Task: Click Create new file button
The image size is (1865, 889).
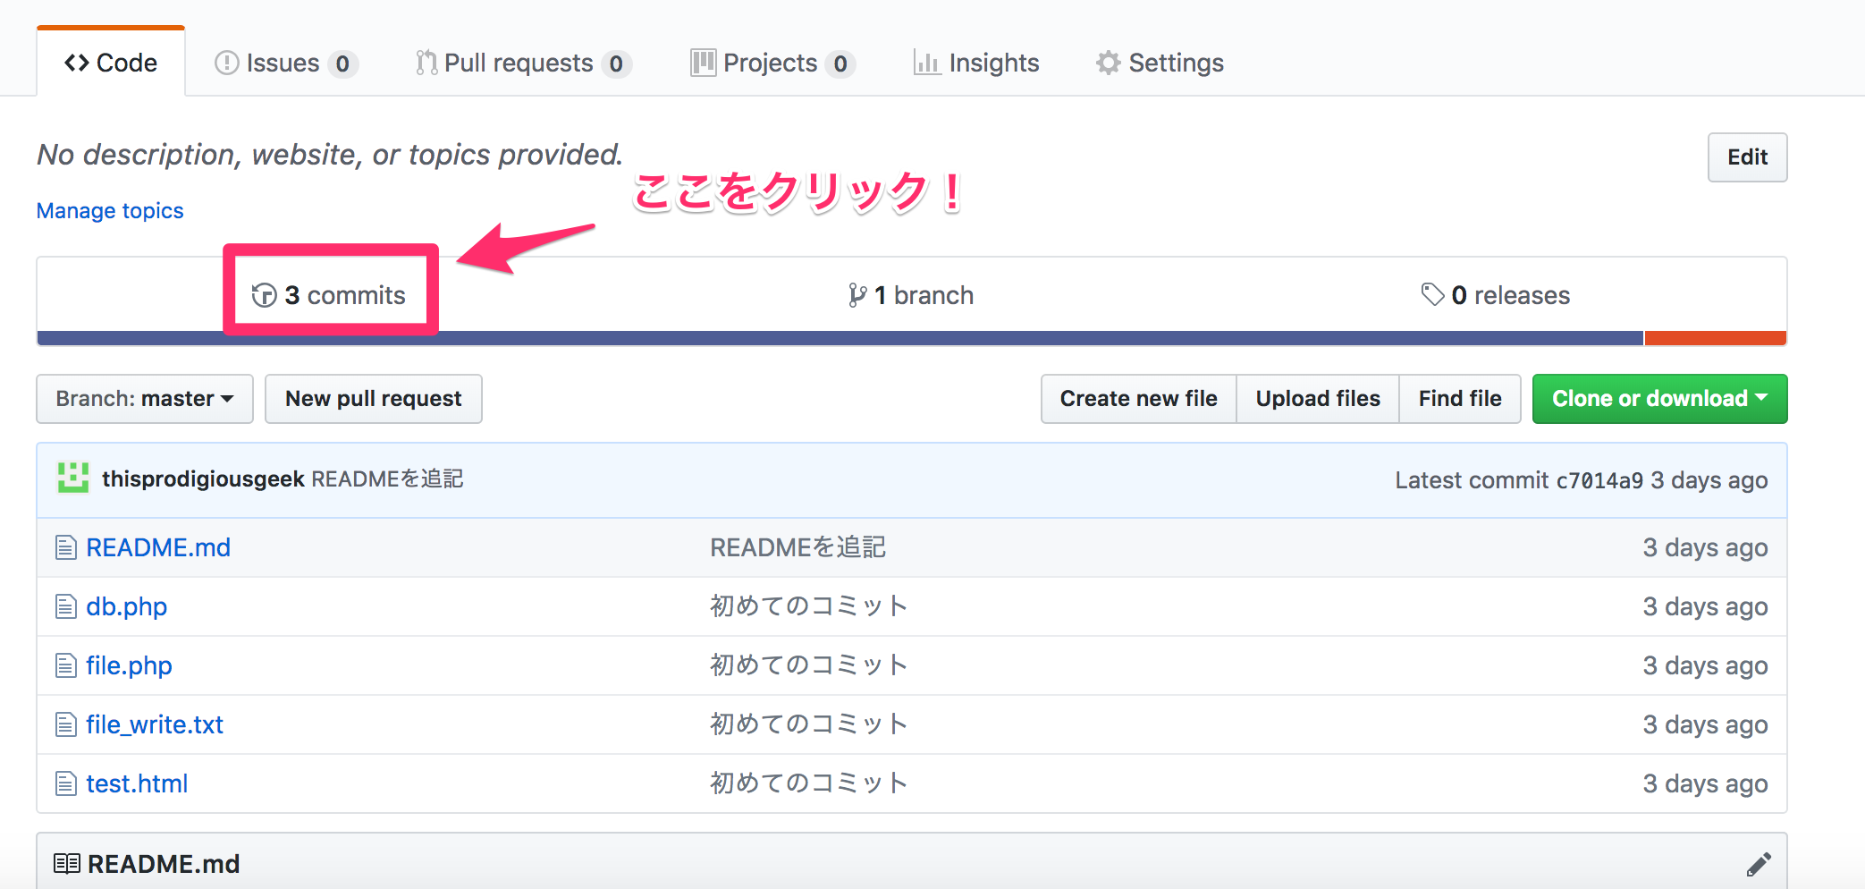Action: point(1138,399)
